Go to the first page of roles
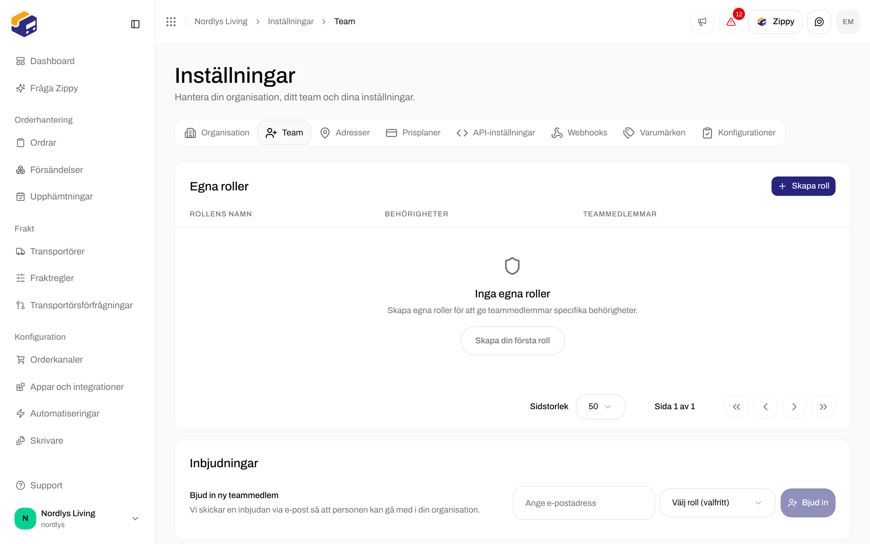 (736, 406)
